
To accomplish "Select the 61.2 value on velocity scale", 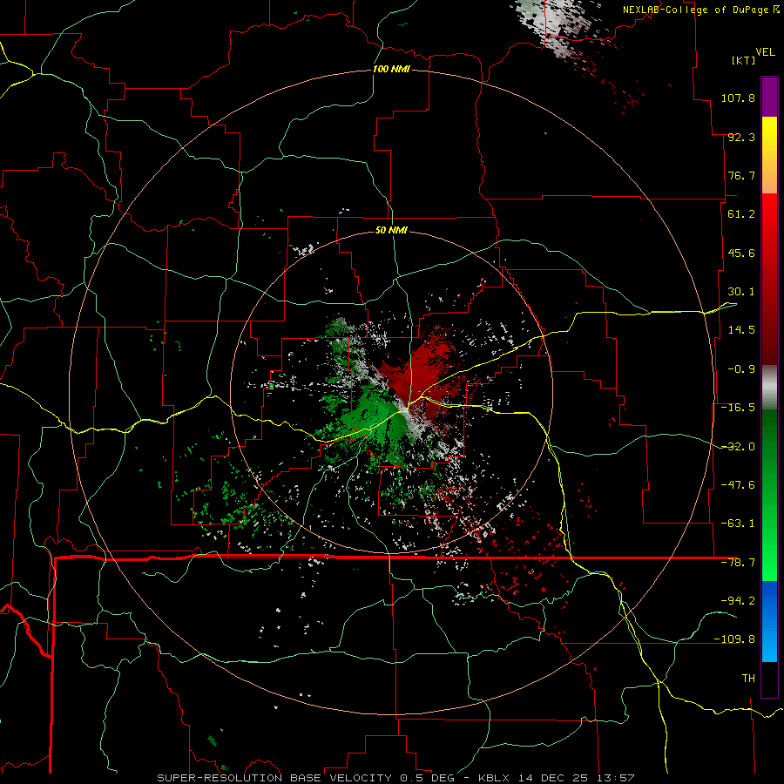I will coord(741,214).
